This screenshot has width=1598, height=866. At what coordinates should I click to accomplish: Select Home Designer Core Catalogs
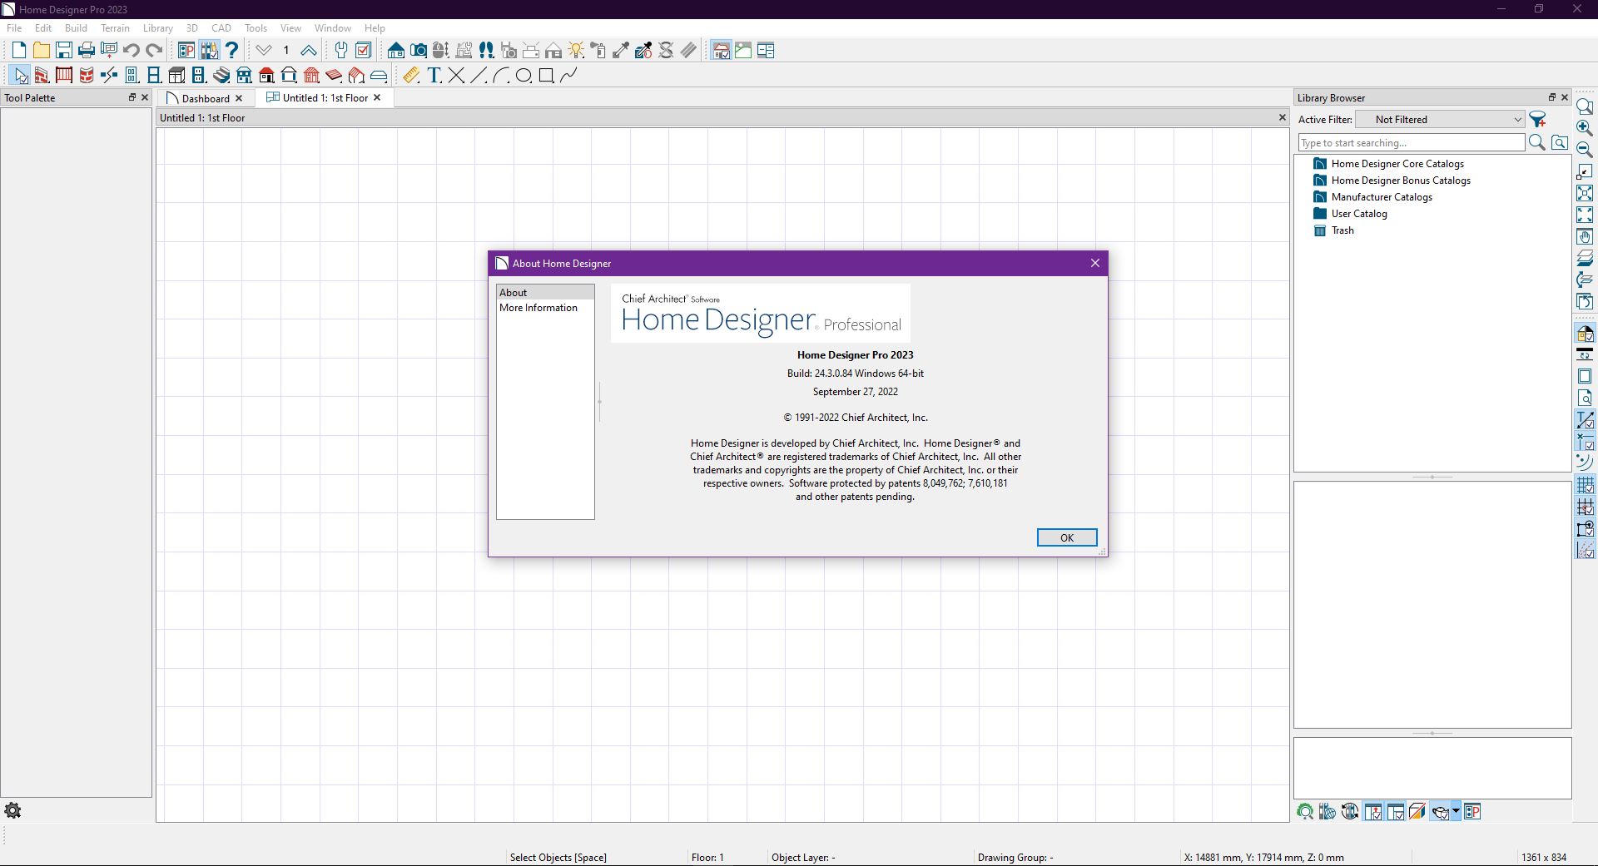1397,164
